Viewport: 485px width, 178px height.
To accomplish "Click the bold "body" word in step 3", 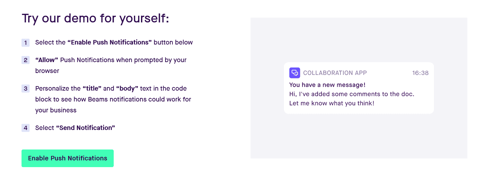I will click(x=127, y=88).
